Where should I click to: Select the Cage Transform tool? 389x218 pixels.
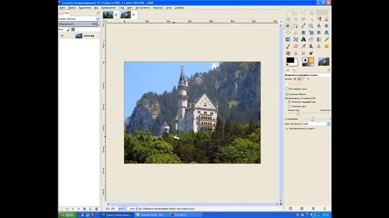pyautogui.click(x=296, y=39)
